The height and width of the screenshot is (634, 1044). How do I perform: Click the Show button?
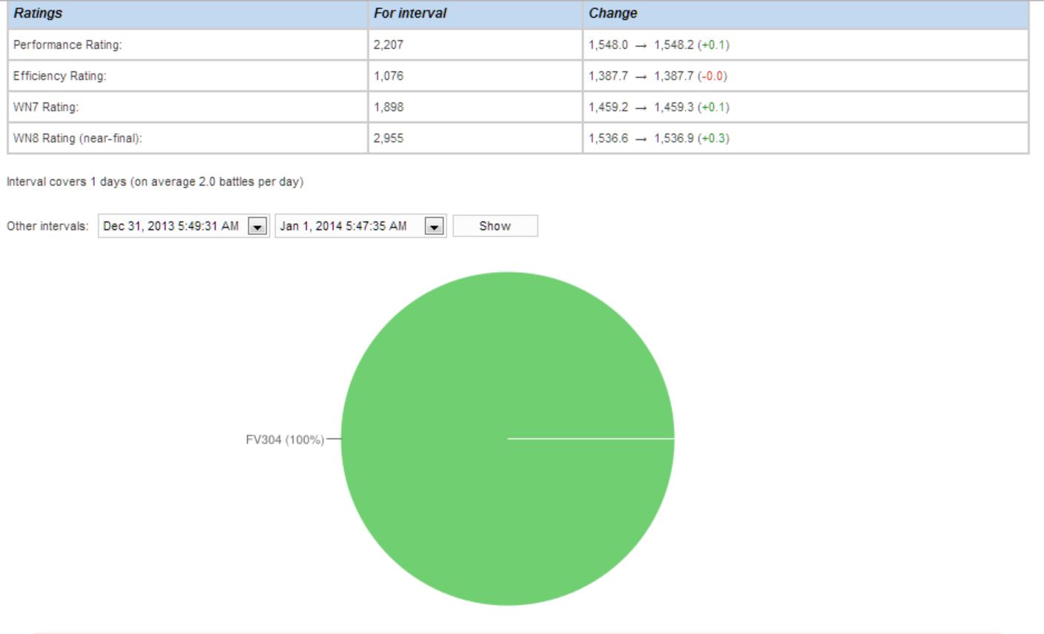point(495,226)
